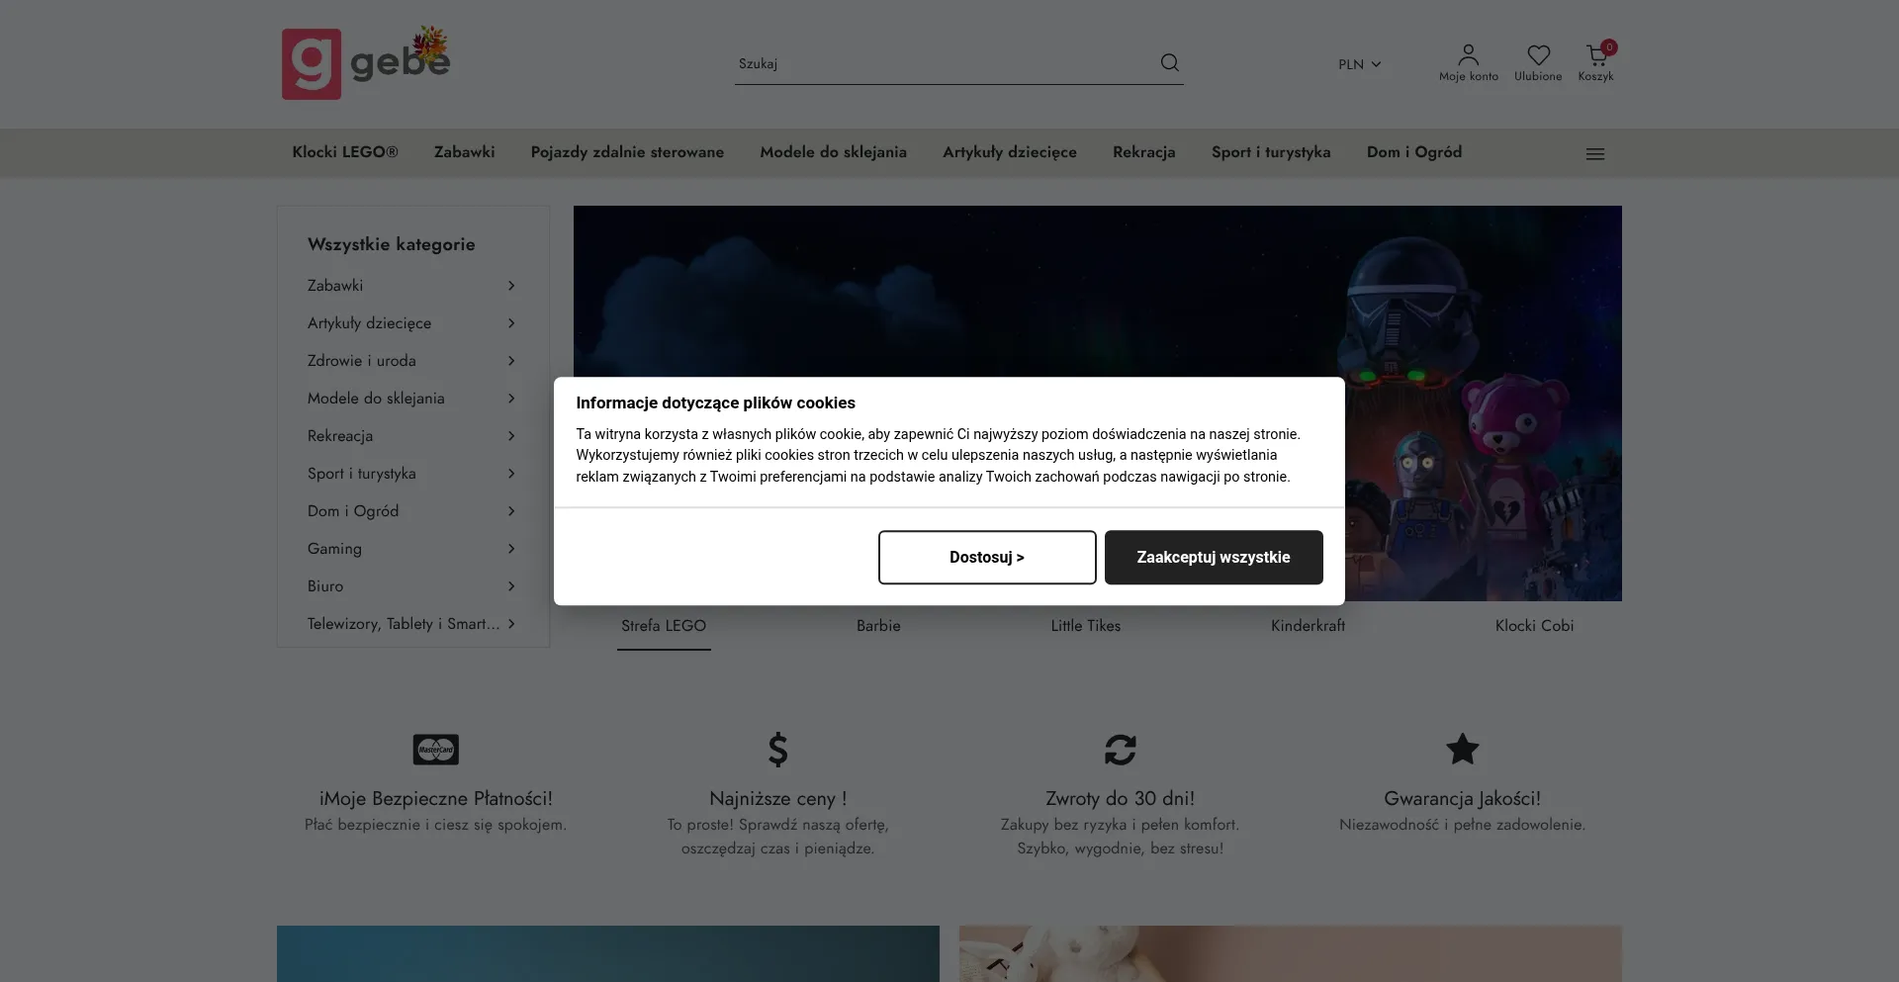1899x982 pixels.
Task: Open the PLN currency dropdown
Action: (x=1359, y=64)
